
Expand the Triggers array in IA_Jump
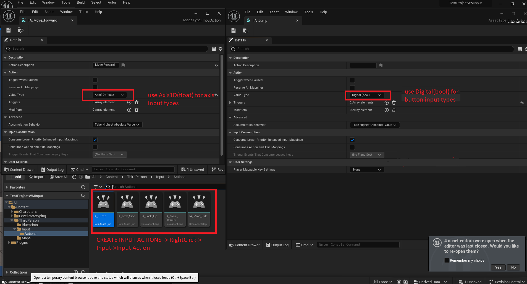[230, 103]
